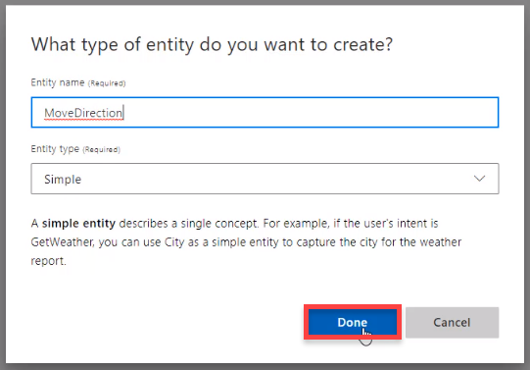Viewport: 530px width, 370px height.
Task: Click the 'simple entity' description paragraph
Action: tap(246, 242)
